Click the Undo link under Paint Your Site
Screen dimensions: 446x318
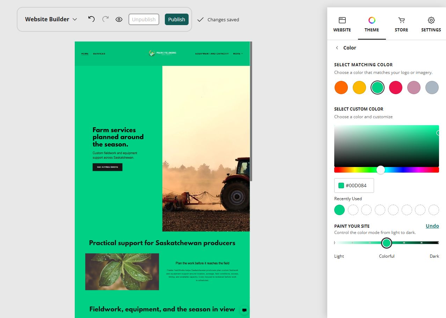[432, 226]
